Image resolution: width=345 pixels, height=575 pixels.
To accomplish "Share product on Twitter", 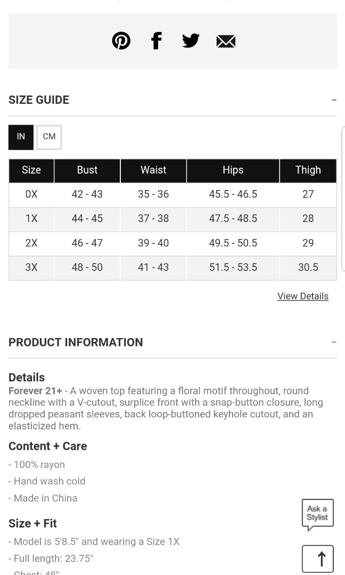I will click(191, 40).
